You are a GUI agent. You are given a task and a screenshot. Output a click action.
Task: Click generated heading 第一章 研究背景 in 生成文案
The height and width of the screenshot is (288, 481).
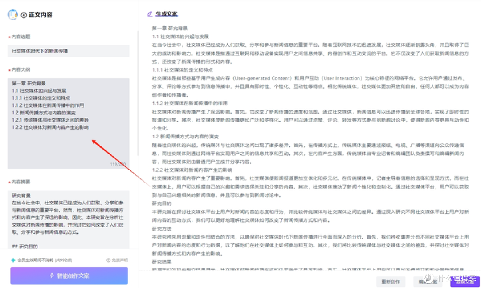pos(170,28)
